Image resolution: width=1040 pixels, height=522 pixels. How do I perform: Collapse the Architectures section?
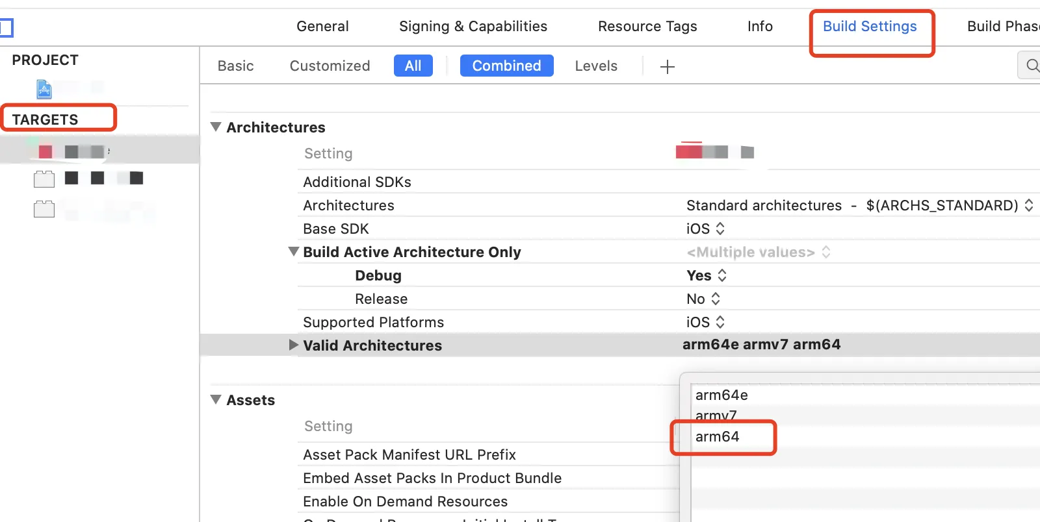[216, 127]
